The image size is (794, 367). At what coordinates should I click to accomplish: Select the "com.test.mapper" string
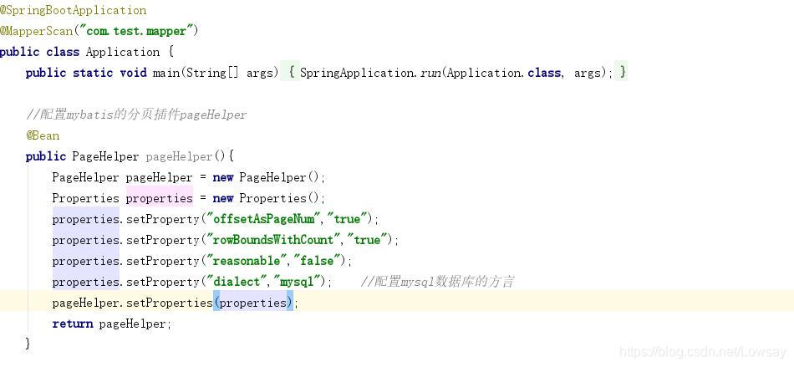point(135,32)
